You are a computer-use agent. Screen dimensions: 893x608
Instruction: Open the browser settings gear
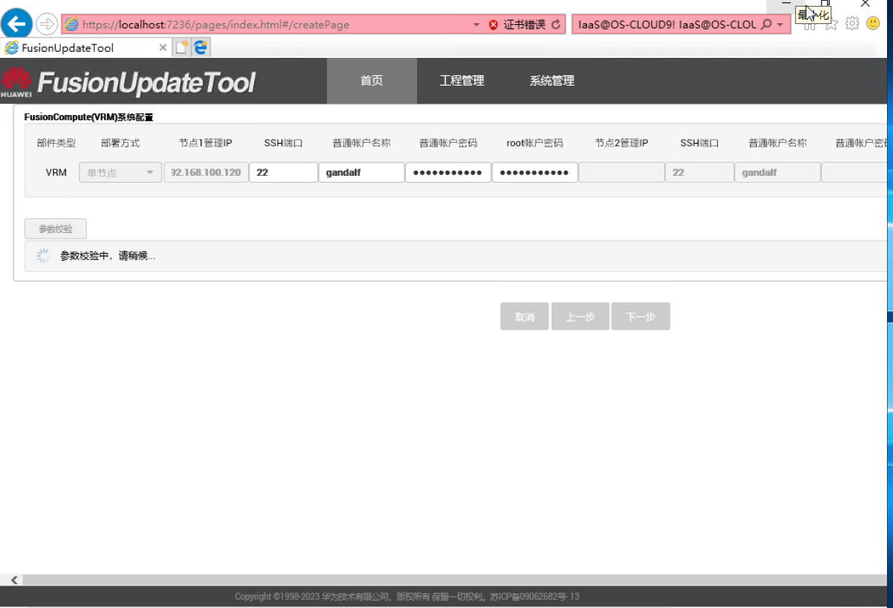tap(852, 23)
